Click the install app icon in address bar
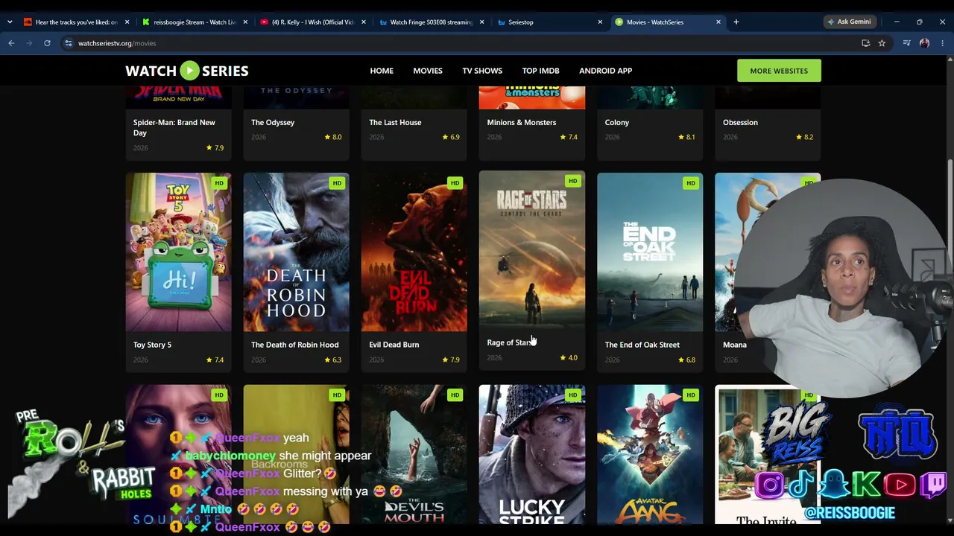The image size is (954, 536). [865, 43]
